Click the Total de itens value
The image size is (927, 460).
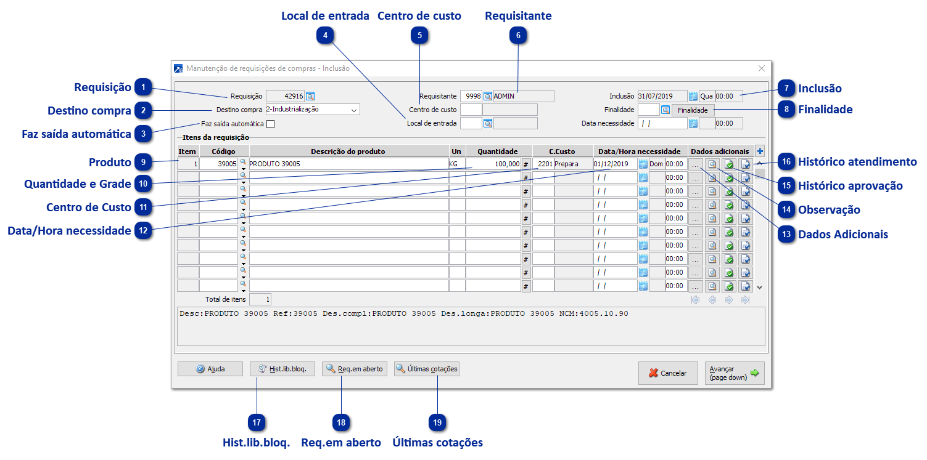[260, 300]
